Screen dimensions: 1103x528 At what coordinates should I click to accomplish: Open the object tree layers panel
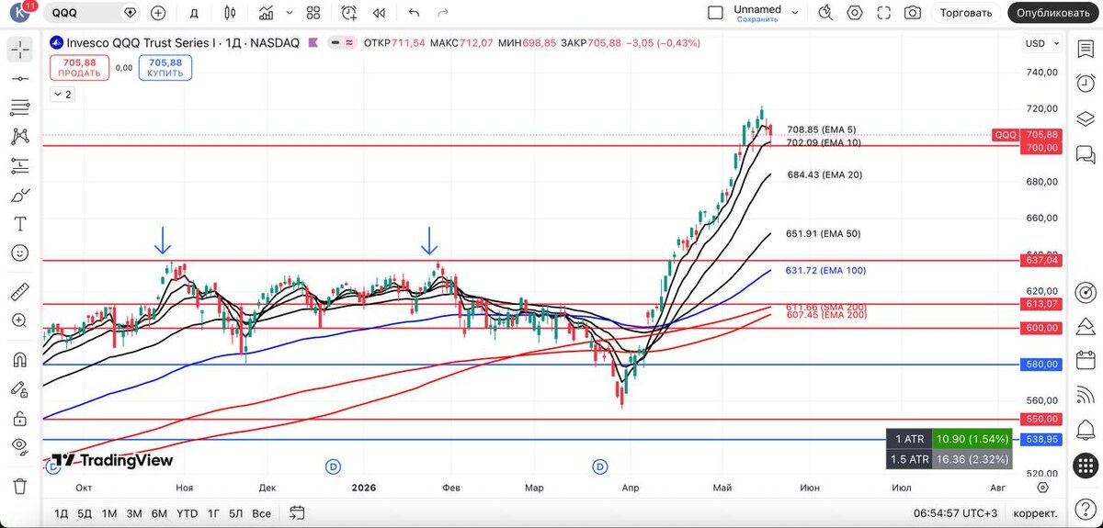tap(1085, 118)
